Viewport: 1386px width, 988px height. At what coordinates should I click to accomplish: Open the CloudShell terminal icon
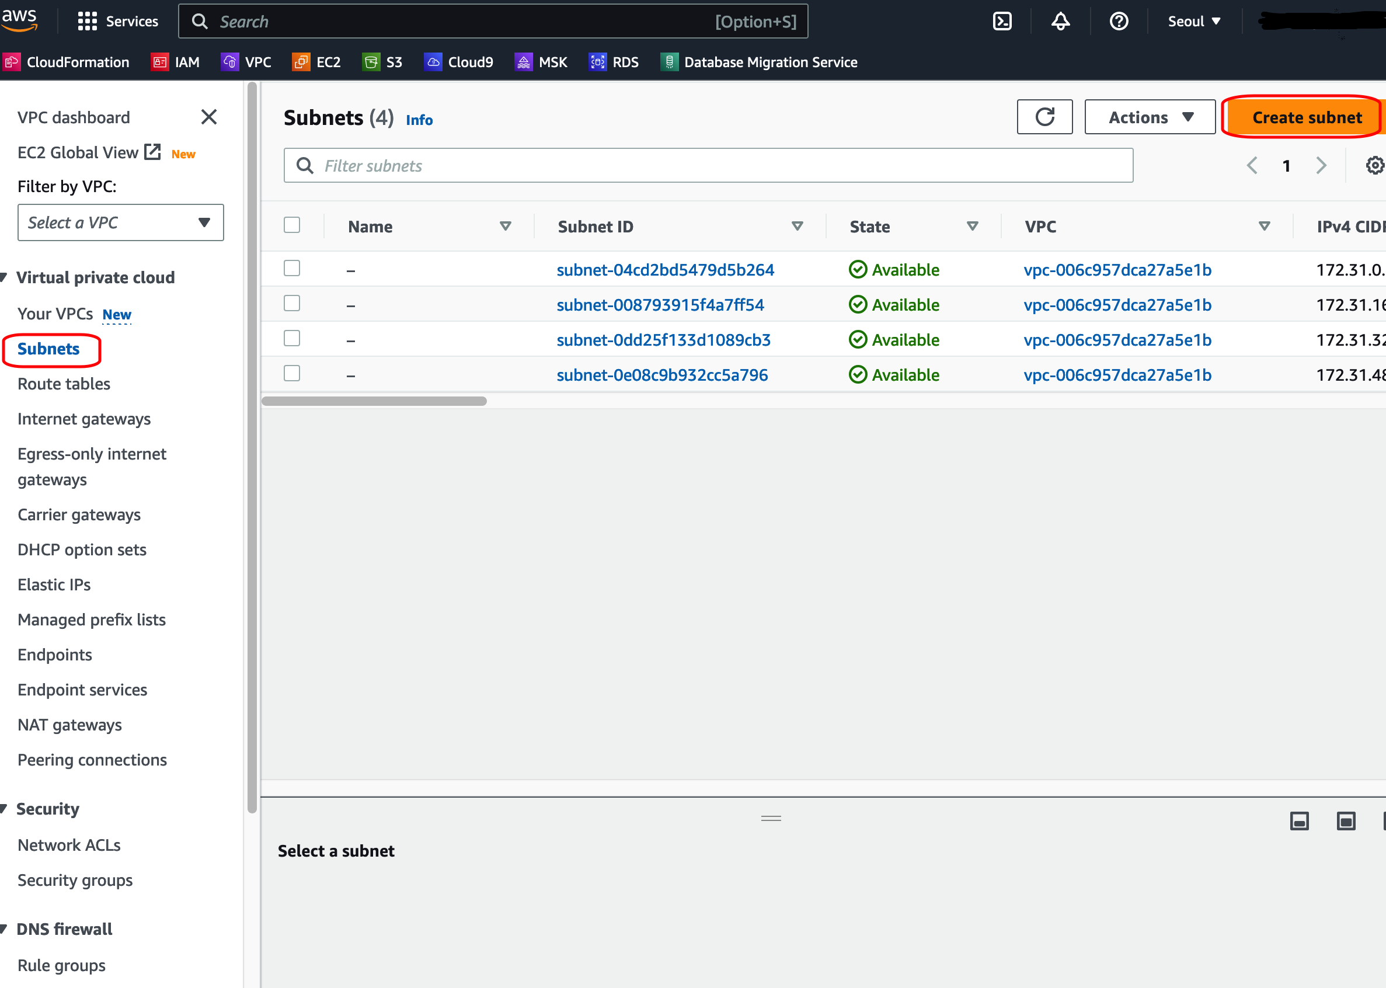pos(1002,21)
